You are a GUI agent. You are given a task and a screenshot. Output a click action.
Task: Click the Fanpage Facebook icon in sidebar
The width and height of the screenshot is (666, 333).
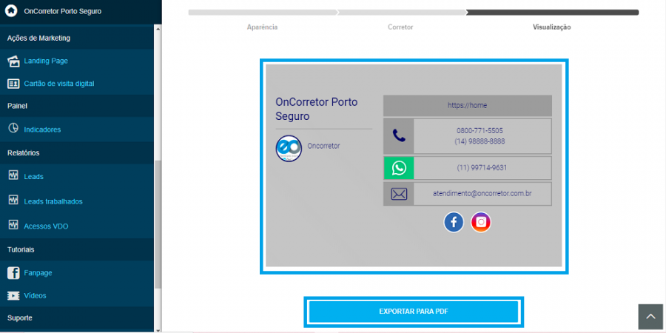(13, 272)
